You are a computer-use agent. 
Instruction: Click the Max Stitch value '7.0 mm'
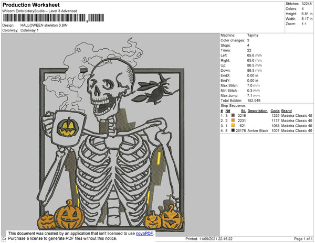pos(254,85)
